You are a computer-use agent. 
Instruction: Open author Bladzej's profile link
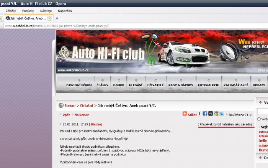tap(96, 124)
